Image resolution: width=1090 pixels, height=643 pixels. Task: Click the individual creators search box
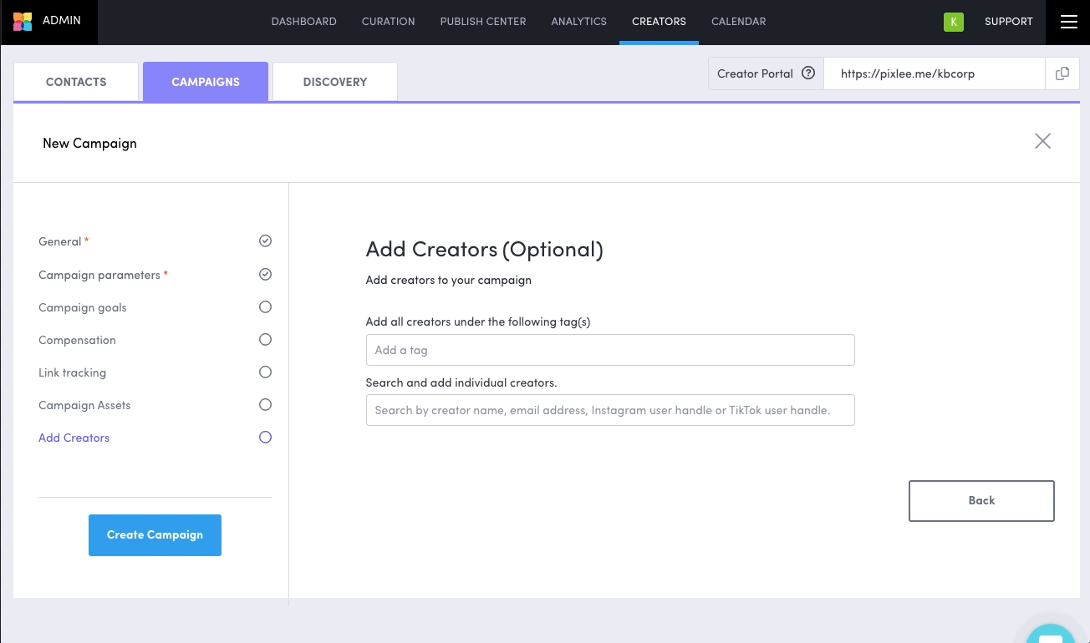pos(609,410)
